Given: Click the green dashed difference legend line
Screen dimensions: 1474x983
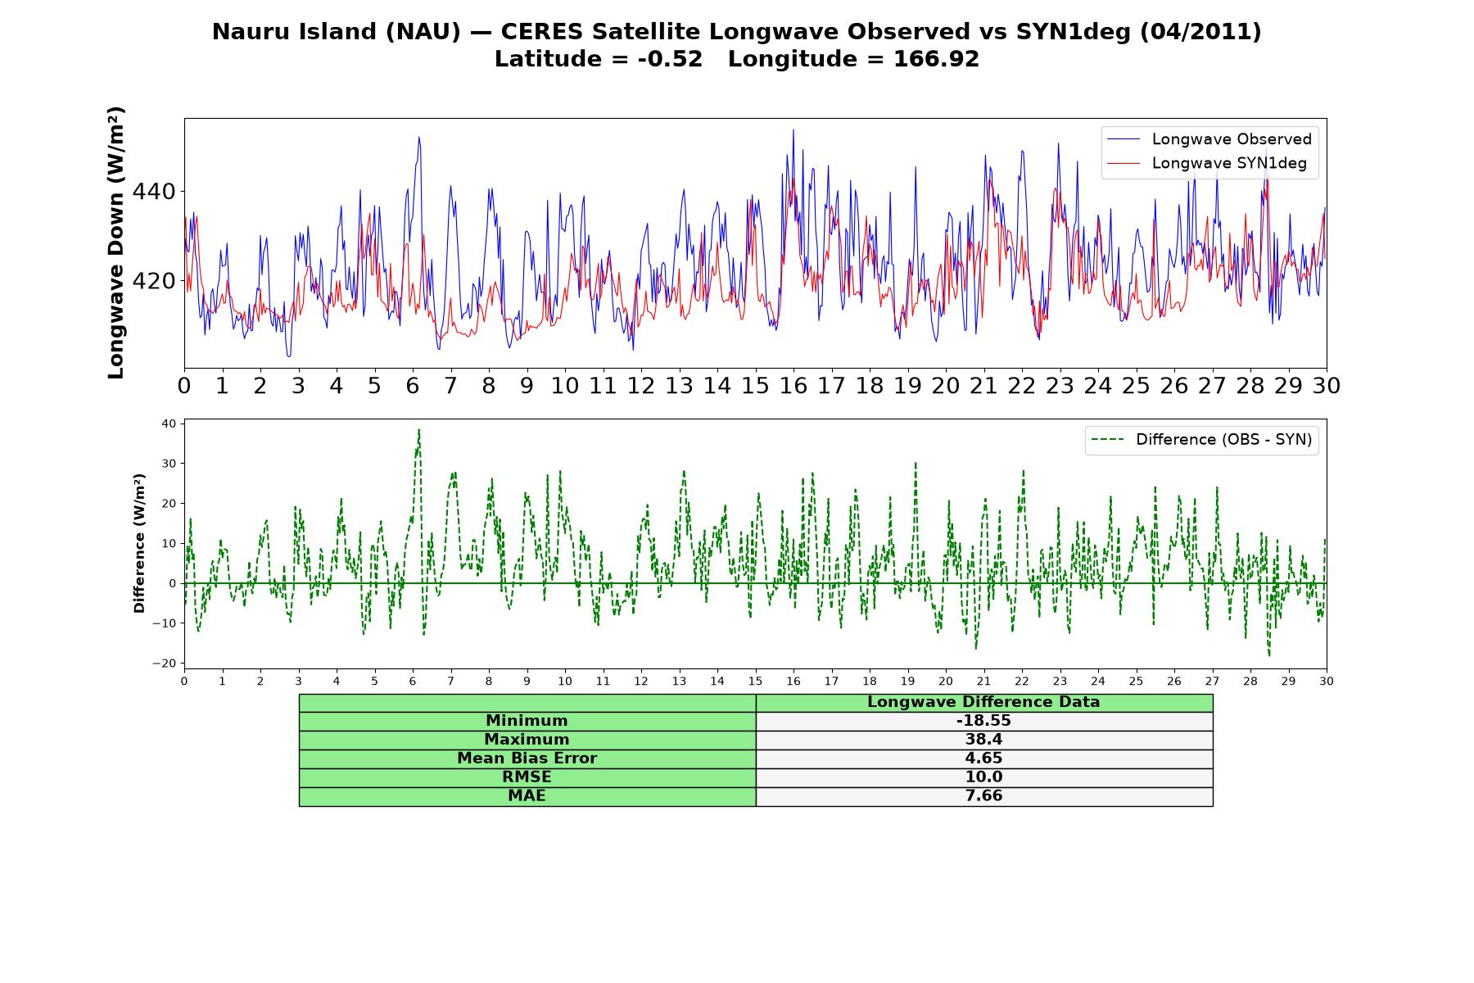Looking at the screenshot, I should 1107,440.
